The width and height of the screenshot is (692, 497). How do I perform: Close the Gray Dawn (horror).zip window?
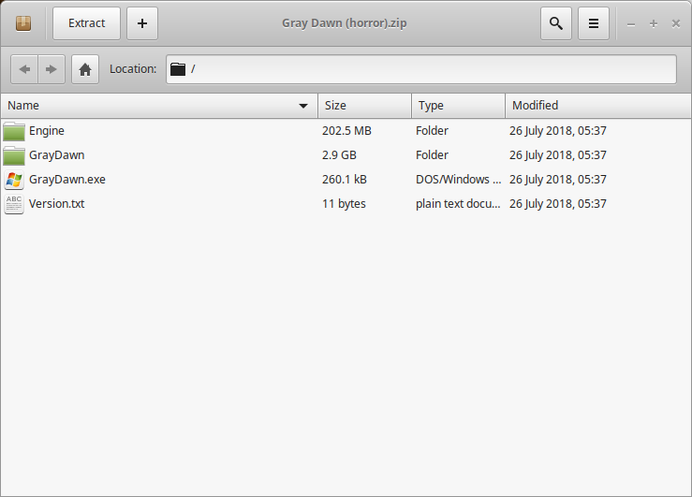[x=676, y=23]
